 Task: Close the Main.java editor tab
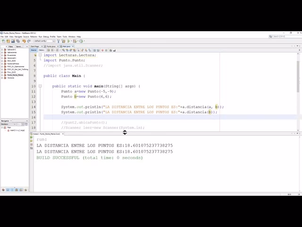pyautogui.click(x=73, y=46)
